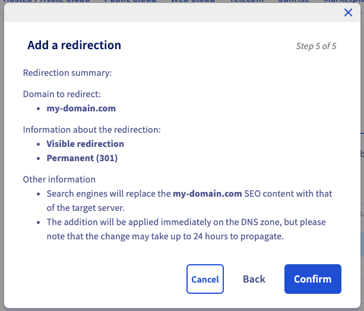Click the Information about the redirection label

coord(91,129)
